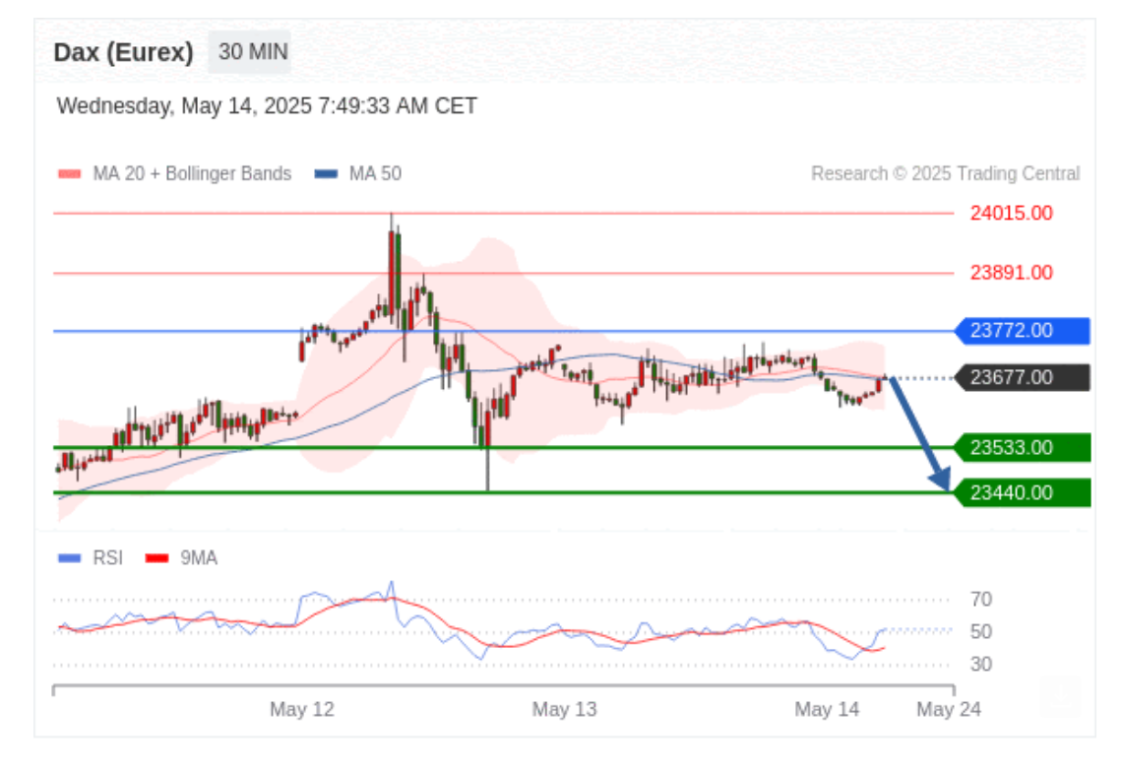Click the 24015.00 resistance price label
The width and height of the screenshot is (1123, 772).
click(x=1011, y=213)
